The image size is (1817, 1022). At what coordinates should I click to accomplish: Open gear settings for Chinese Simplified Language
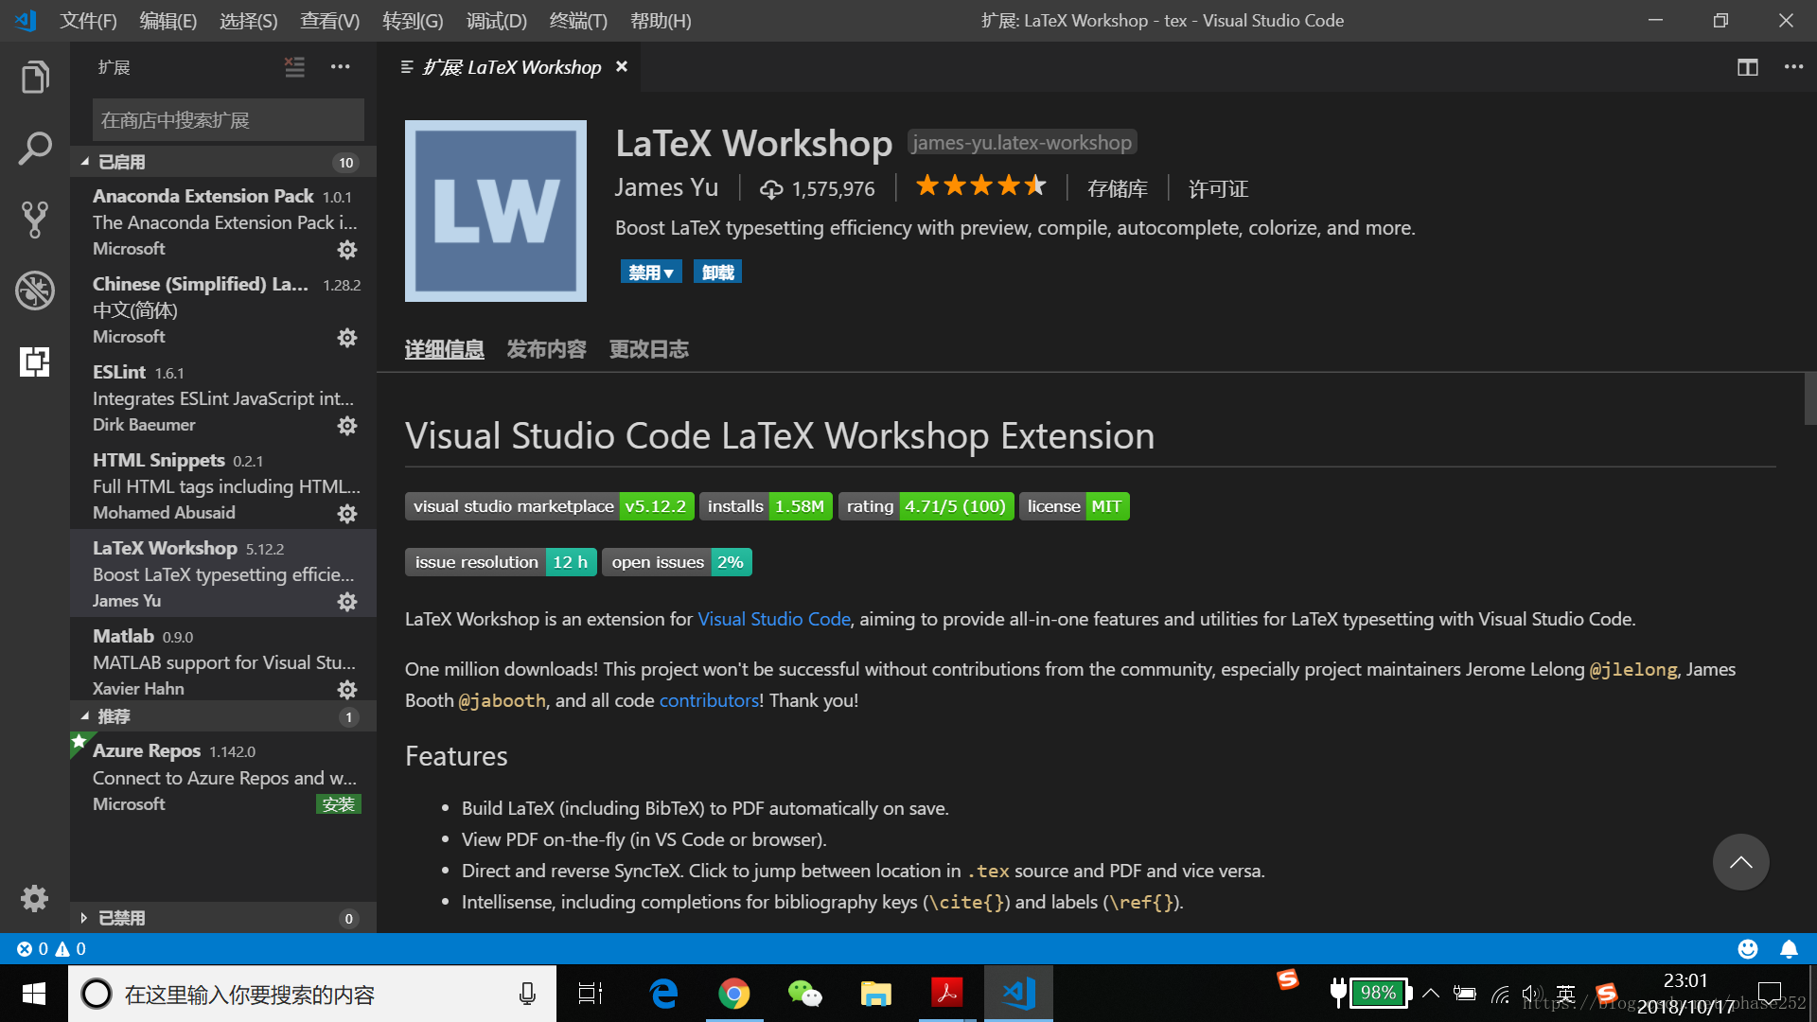coord(347,338)
